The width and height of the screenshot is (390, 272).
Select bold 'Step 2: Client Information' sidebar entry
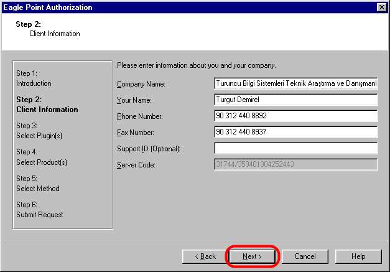pos(47,105)
